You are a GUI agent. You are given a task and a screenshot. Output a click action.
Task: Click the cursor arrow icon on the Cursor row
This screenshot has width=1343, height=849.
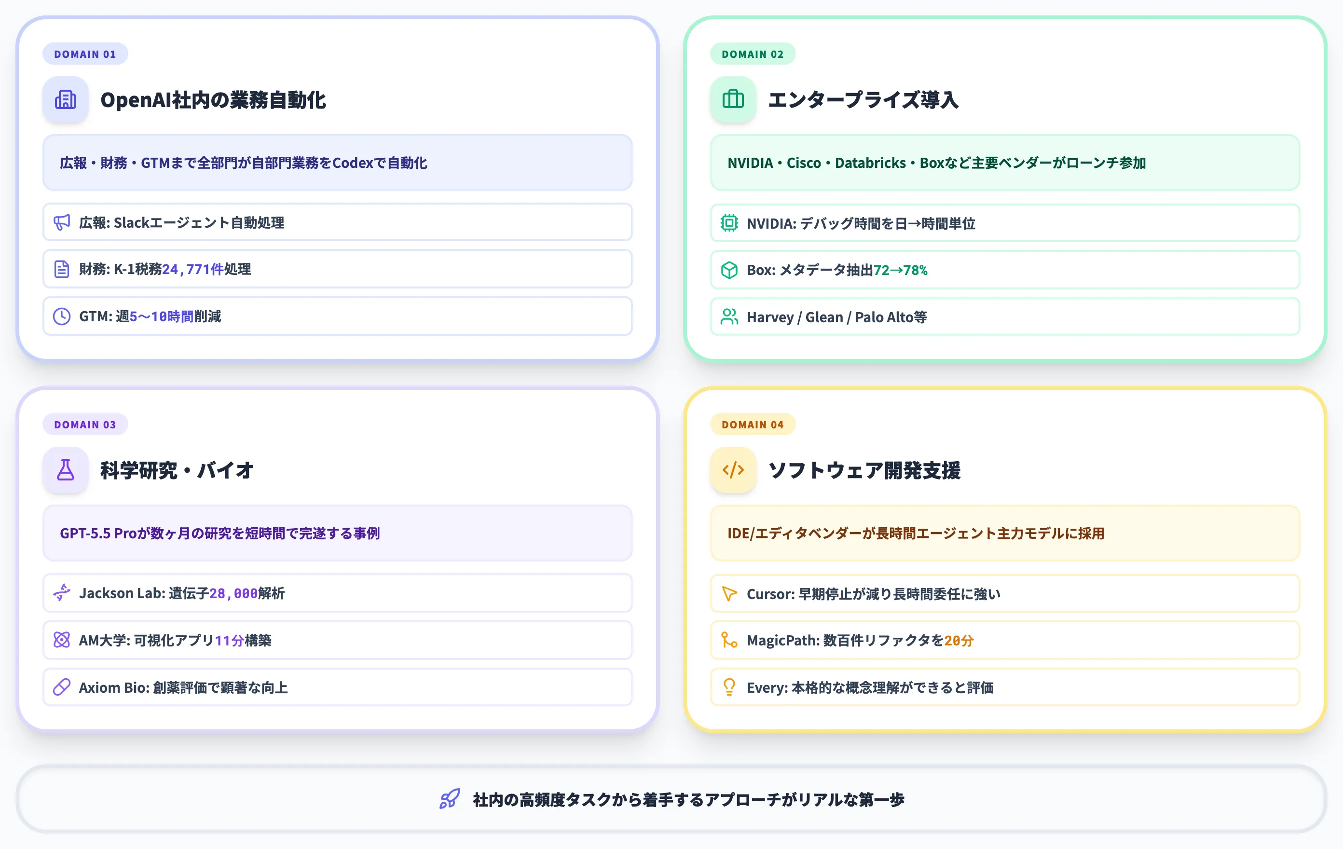click(729, 593)
